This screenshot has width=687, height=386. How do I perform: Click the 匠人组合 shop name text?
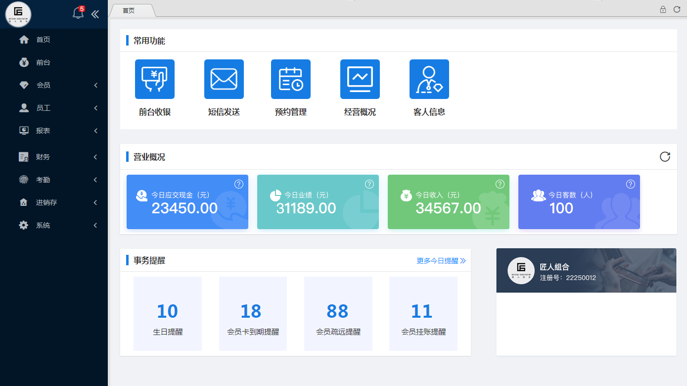(554, 267)
